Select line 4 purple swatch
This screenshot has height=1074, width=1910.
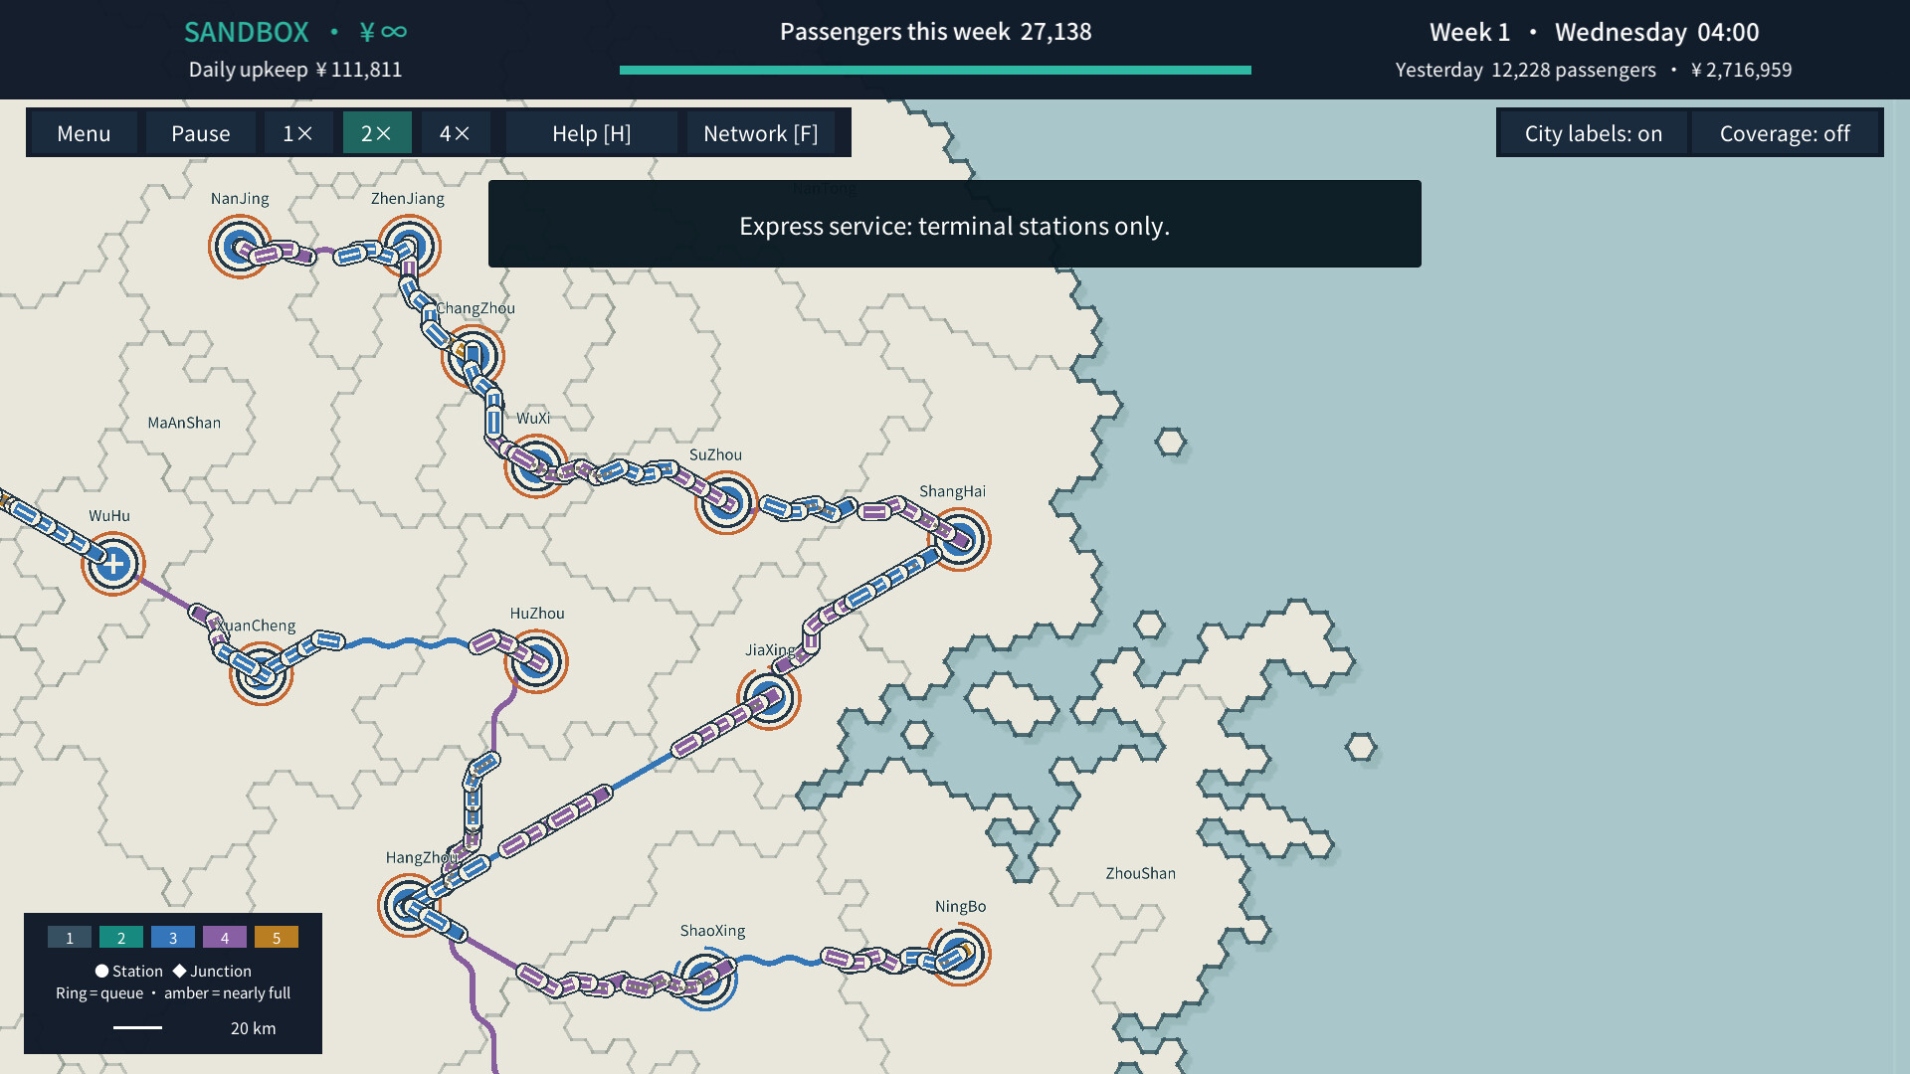(225, 937)
